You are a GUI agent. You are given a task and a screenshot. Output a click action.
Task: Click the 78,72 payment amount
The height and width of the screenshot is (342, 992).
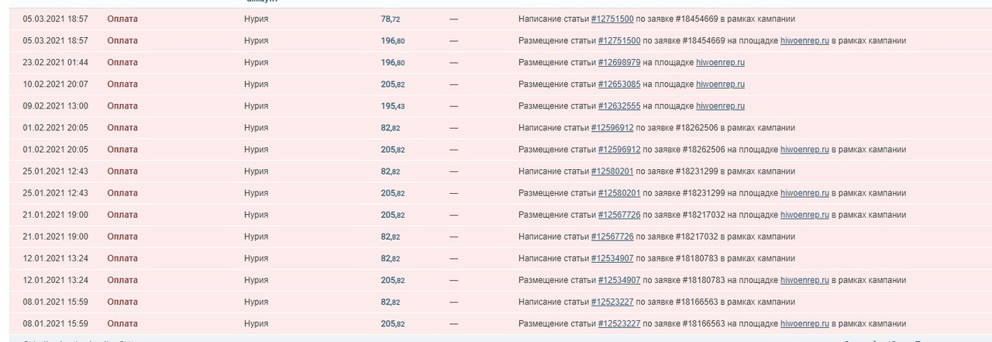(391, 19)
